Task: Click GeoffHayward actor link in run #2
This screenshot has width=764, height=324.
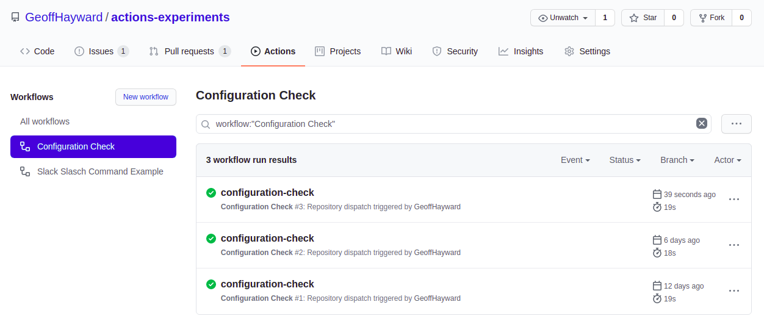Action: (x=438, y=253)
